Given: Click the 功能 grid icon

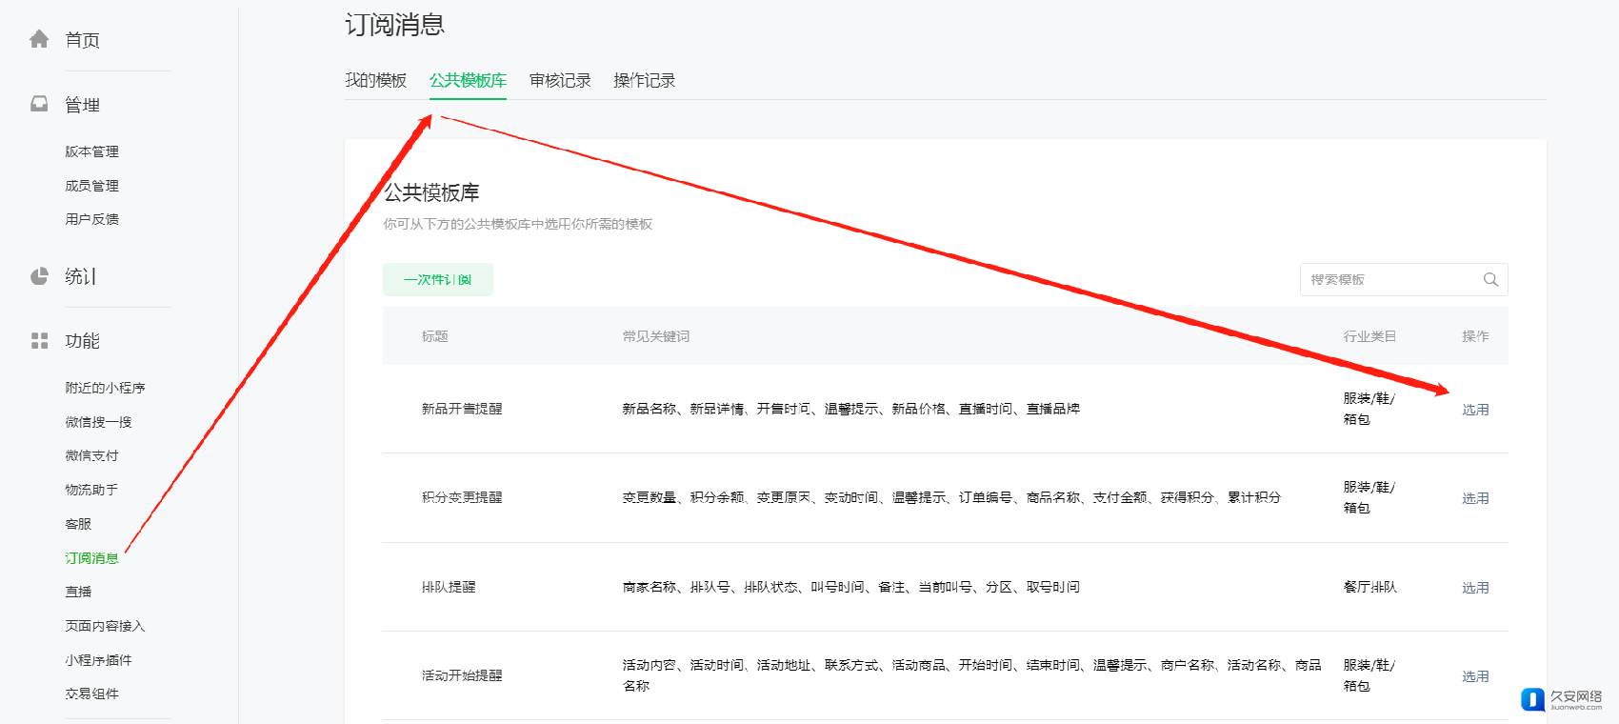Looking at the screenshot, I should tap(39, 341).
